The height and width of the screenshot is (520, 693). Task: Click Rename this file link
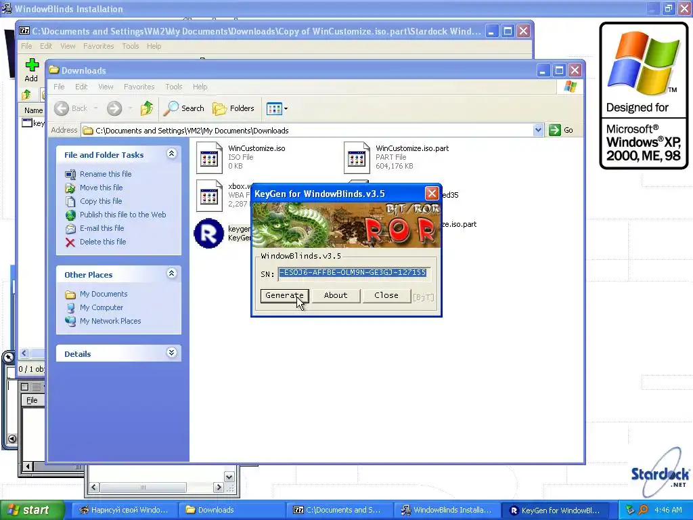[106, 174]
